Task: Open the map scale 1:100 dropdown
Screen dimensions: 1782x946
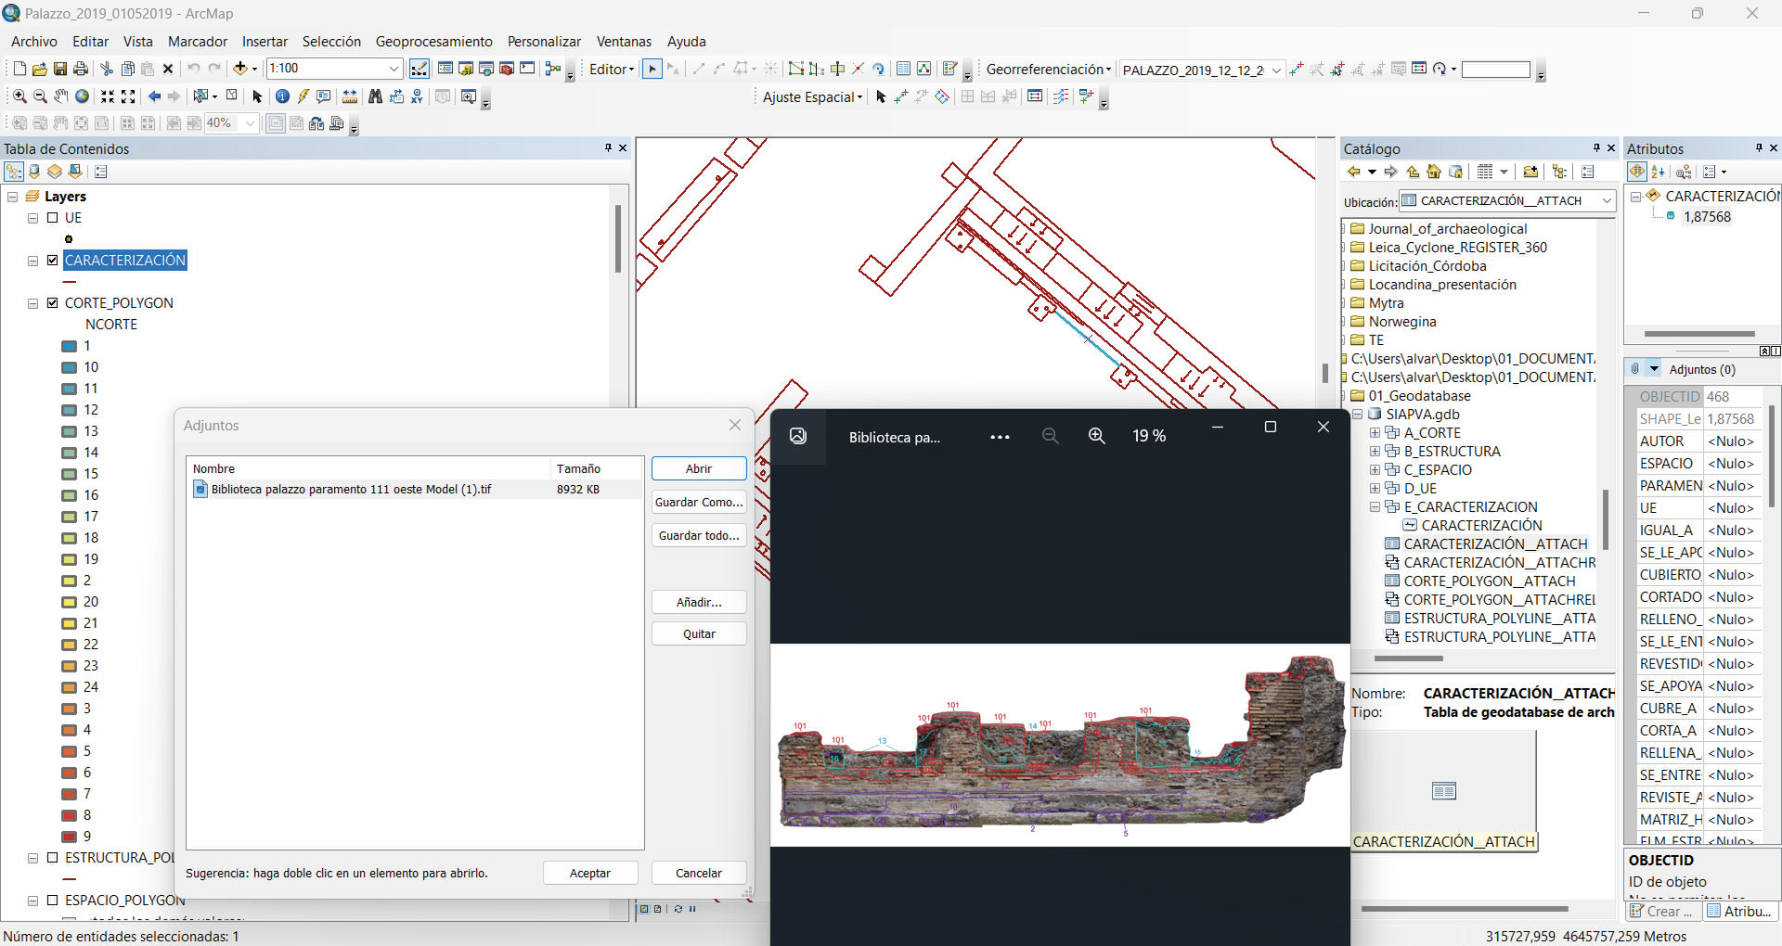Action: 394,69
